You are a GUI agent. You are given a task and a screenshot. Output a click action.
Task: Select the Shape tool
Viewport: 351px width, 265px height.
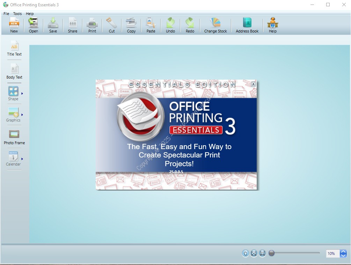(x=13, y=93)
